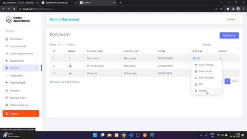Click Chrome icon in the taskbar
247x139 pixels.
123,135
